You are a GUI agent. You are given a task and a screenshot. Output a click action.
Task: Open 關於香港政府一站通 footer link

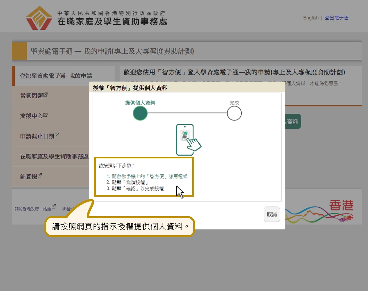[33, 209]
